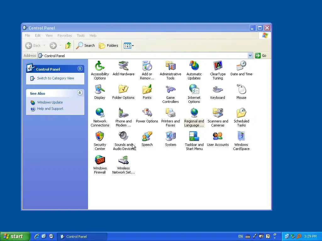
Task: Click the Forward arrow toolbar button
Action: 53,46
